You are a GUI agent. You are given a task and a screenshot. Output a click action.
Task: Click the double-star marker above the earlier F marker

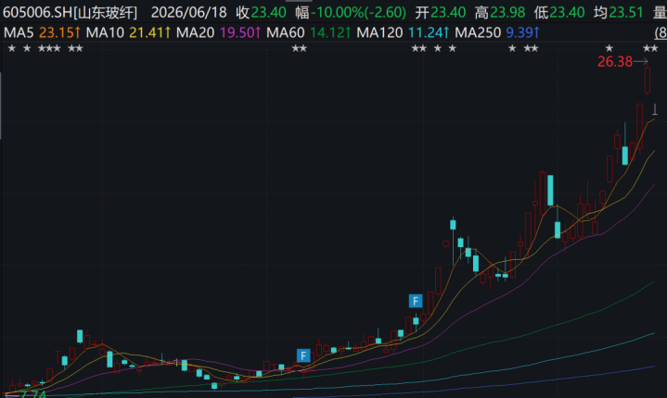[x=300, y=49]
